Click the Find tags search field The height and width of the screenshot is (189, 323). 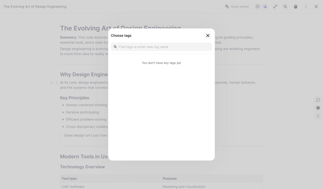pyautogui.click(x=164, y=47)
